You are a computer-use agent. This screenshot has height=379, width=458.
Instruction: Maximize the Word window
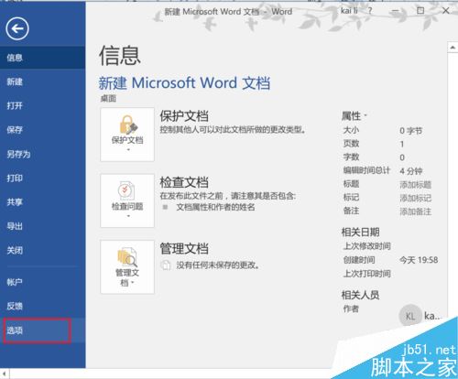click(x=420, y=11)
